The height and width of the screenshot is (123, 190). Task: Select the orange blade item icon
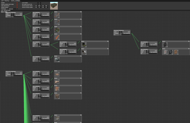point(57,37)
